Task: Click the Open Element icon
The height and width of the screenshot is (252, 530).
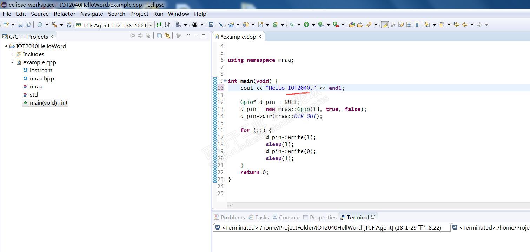Action: pyautogui.click(x=352, y=25)
